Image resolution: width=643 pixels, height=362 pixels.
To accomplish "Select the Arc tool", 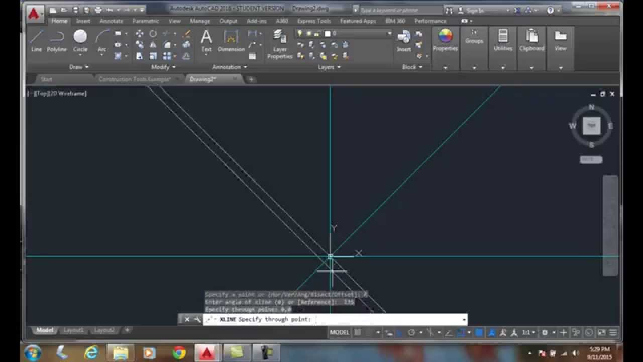I will coord(102,41).
